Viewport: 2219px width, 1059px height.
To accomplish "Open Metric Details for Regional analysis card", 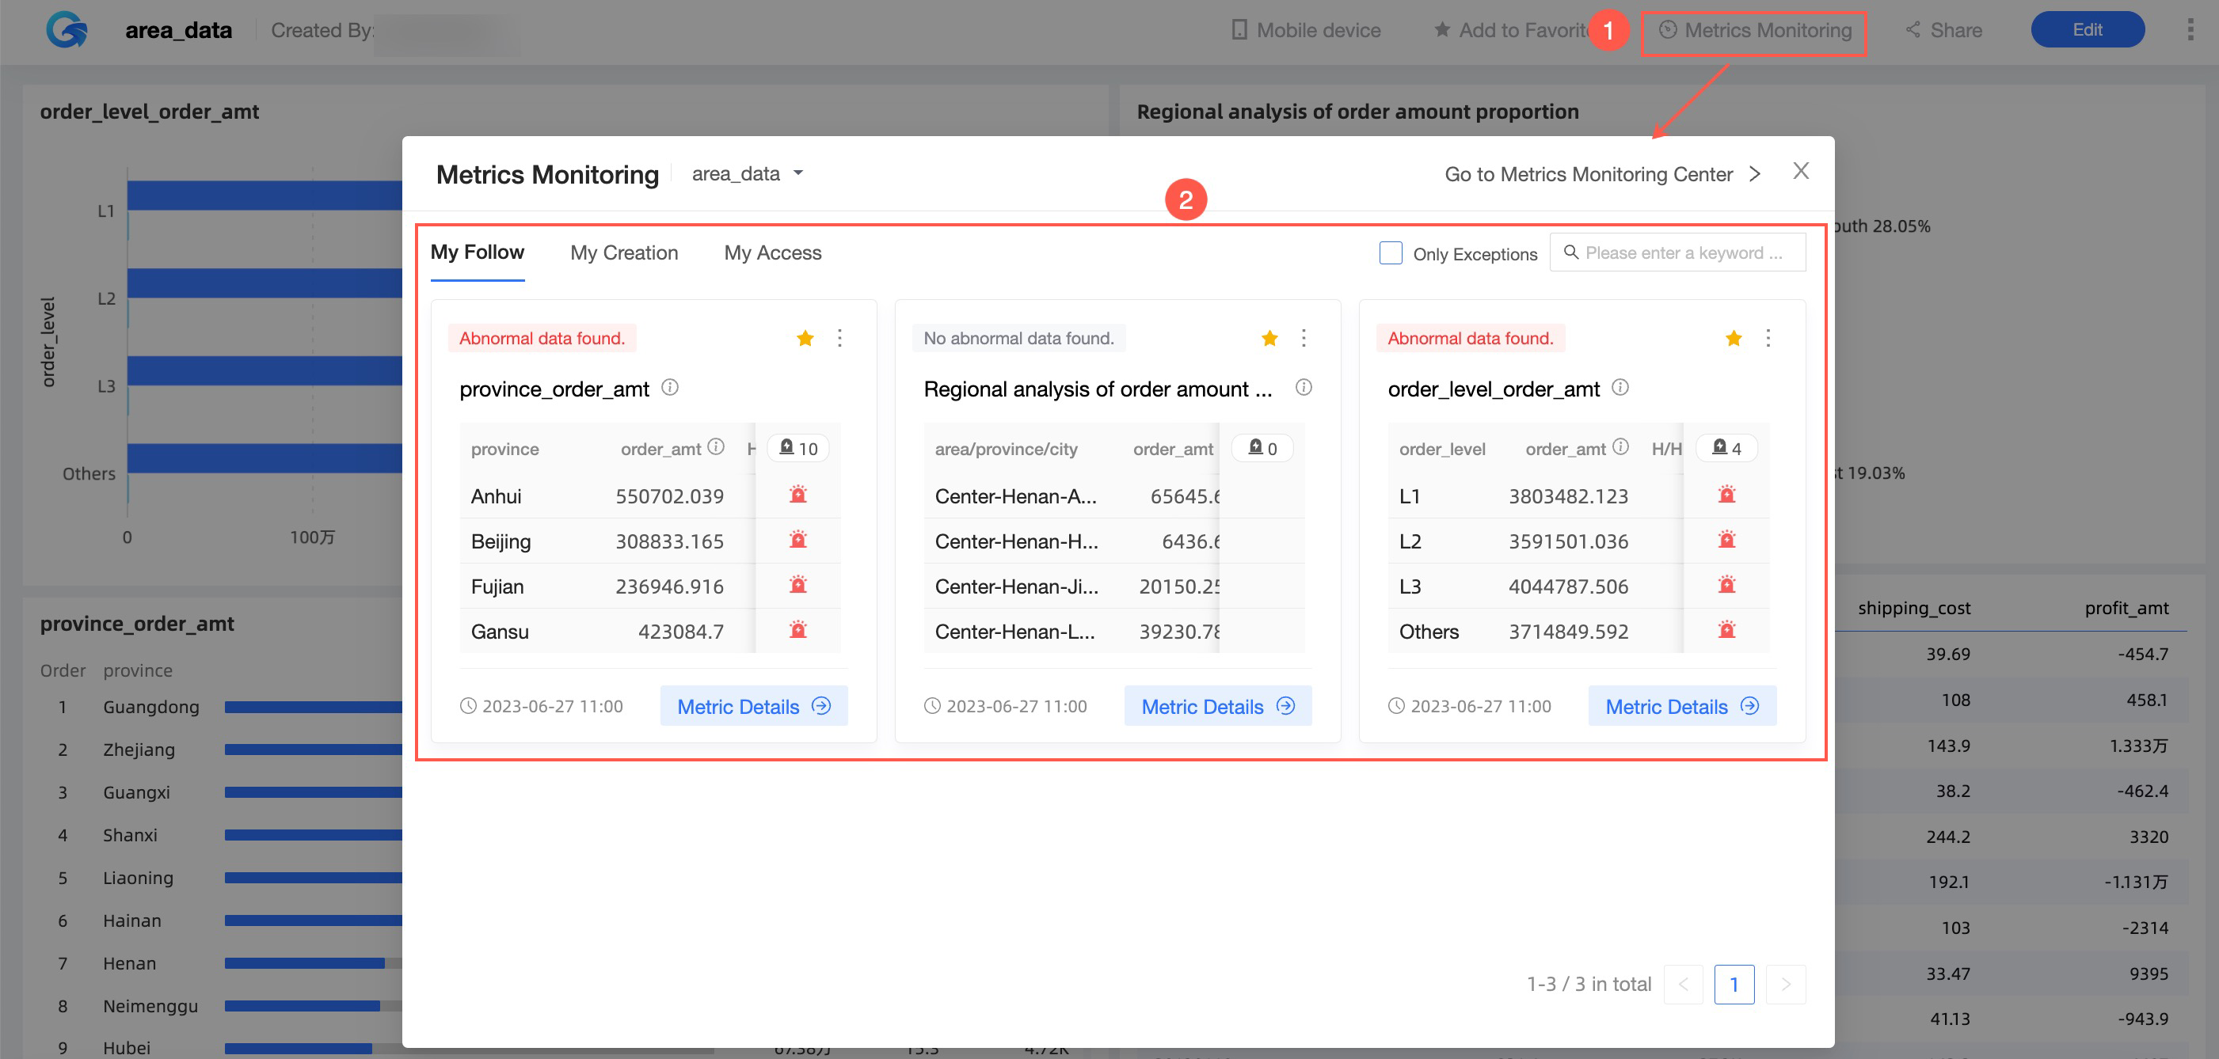I will [1216, 706].
